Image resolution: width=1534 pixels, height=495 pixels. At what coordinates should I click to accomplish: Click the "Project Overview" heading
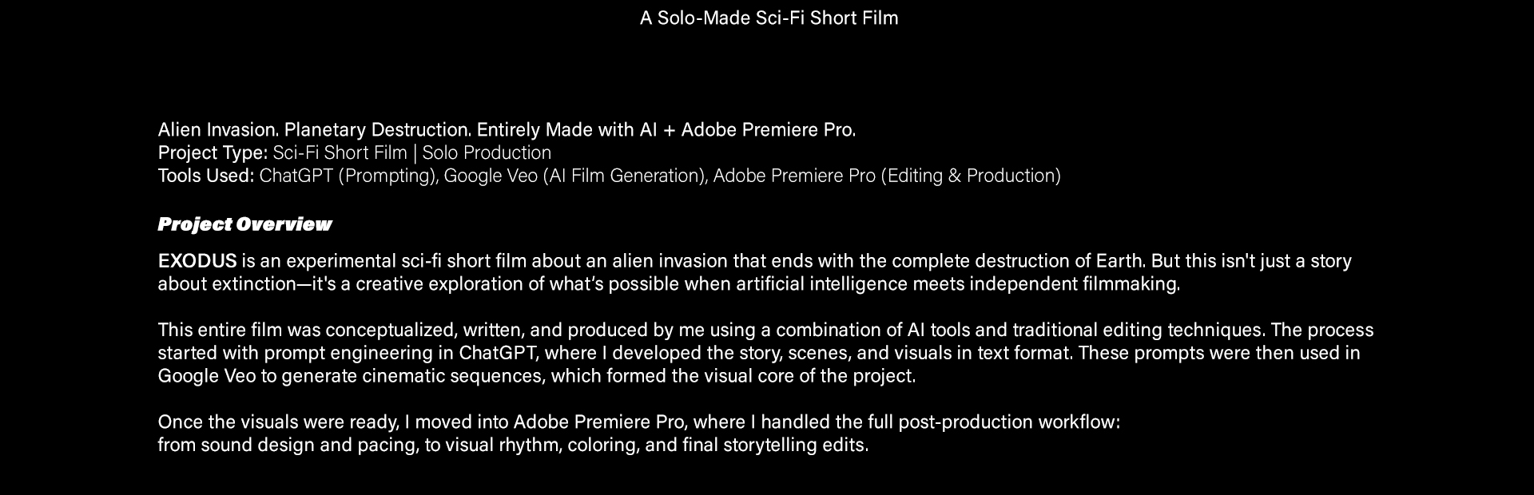pyautogui.click(x=244, y=224)
